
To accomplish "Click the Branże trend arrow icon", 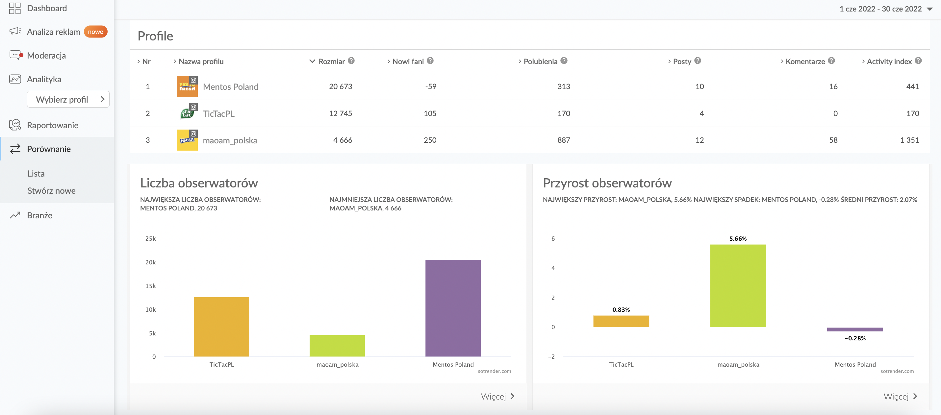I will click(x=15, y=215).
